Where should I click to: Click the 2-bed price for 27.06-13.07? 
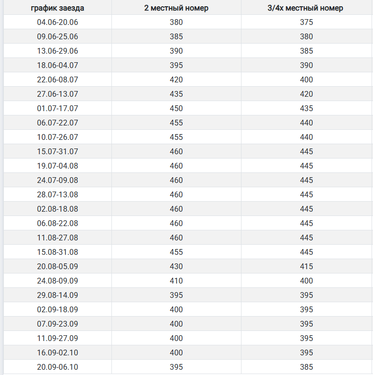pyautogui.click(x=176, y=94)
